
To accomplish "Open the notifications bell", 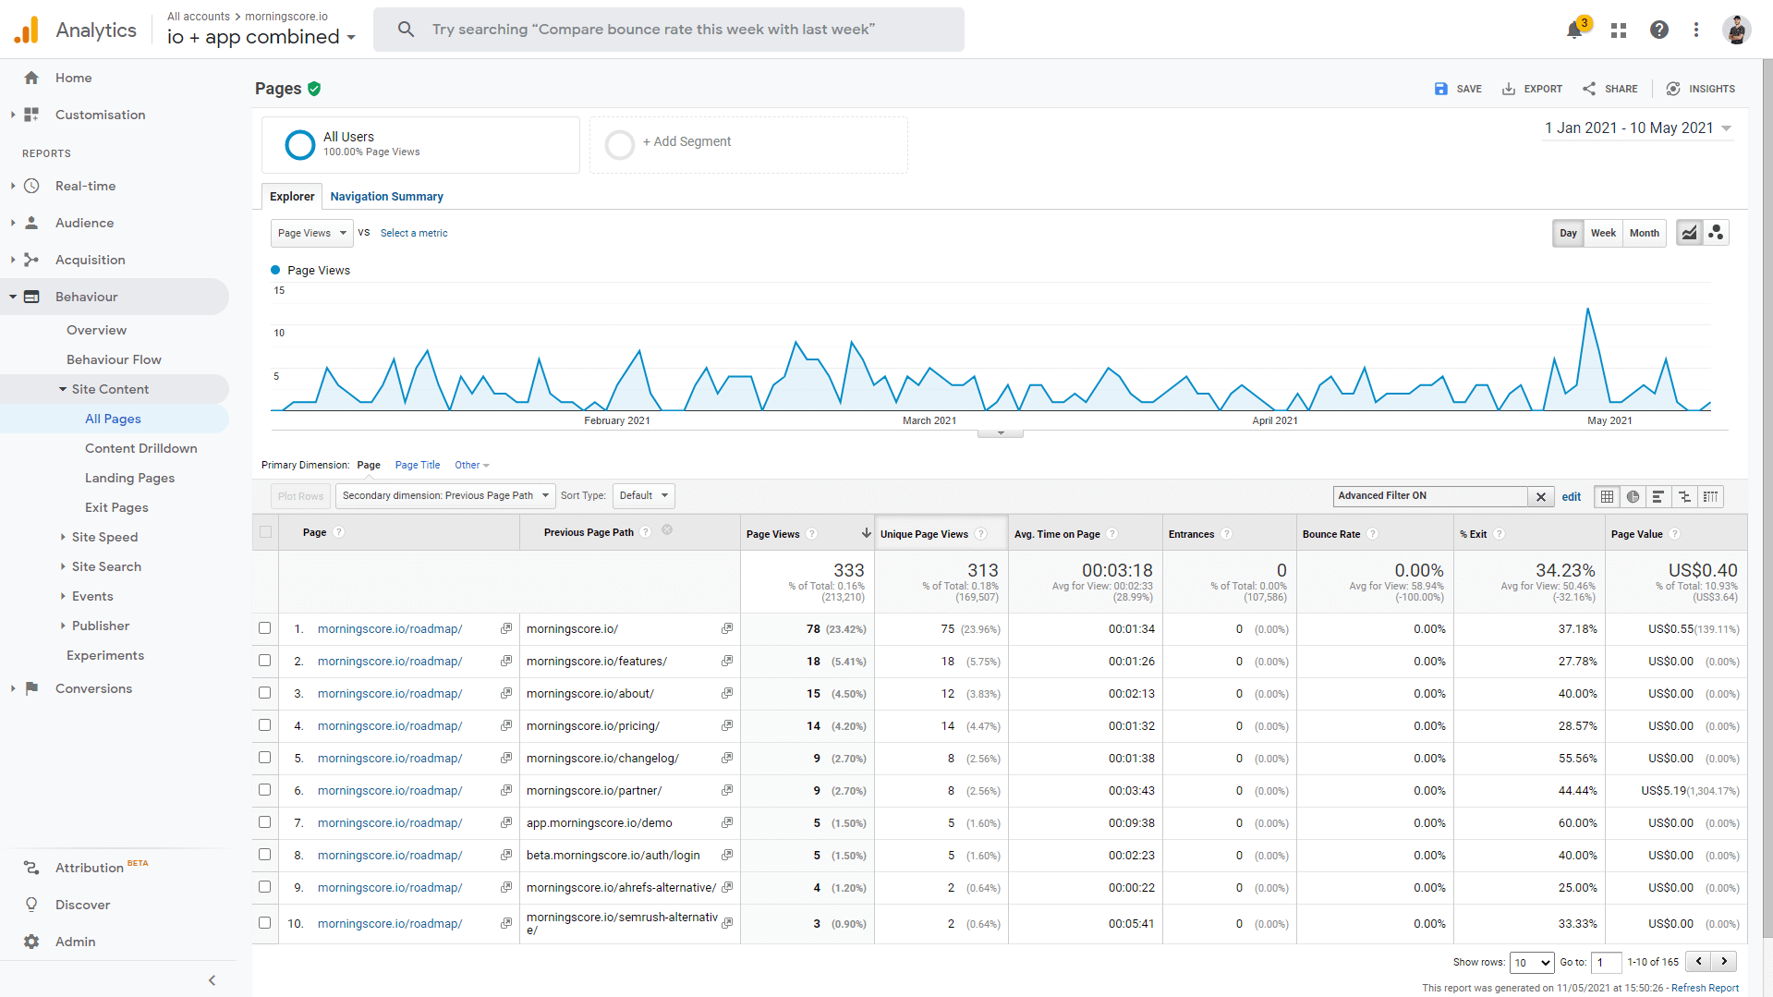I will coord(1573,30).
